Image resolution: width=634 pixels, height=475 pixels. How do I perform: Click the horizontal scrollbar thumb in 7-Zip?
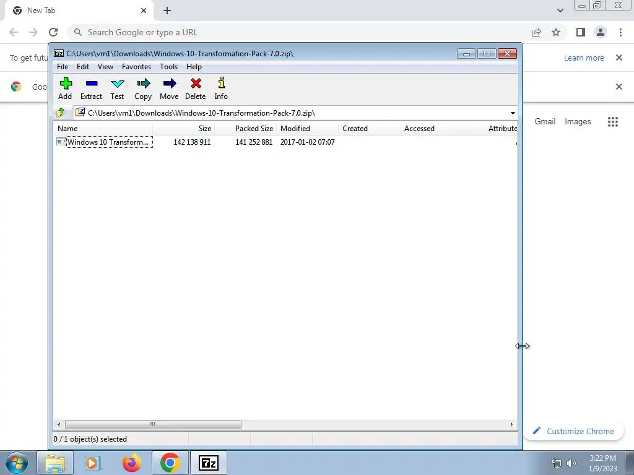pyautogui.click(x=153, y=424)
